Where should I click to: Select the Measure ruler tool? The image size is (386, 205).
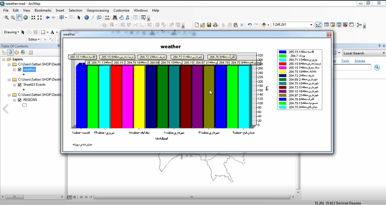[107, 17]
